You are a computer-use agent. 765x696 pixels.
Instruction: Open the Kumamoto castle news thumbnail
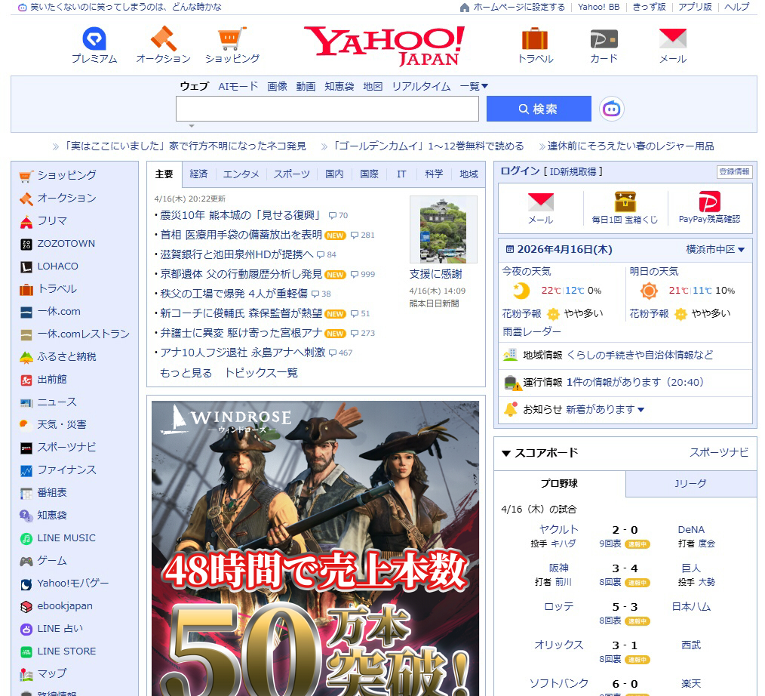click(443, 229)
